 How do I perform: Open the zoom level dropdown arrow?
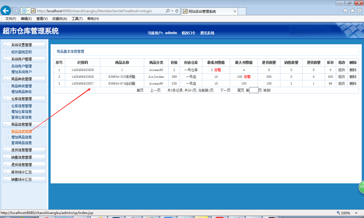coord(356,213)
